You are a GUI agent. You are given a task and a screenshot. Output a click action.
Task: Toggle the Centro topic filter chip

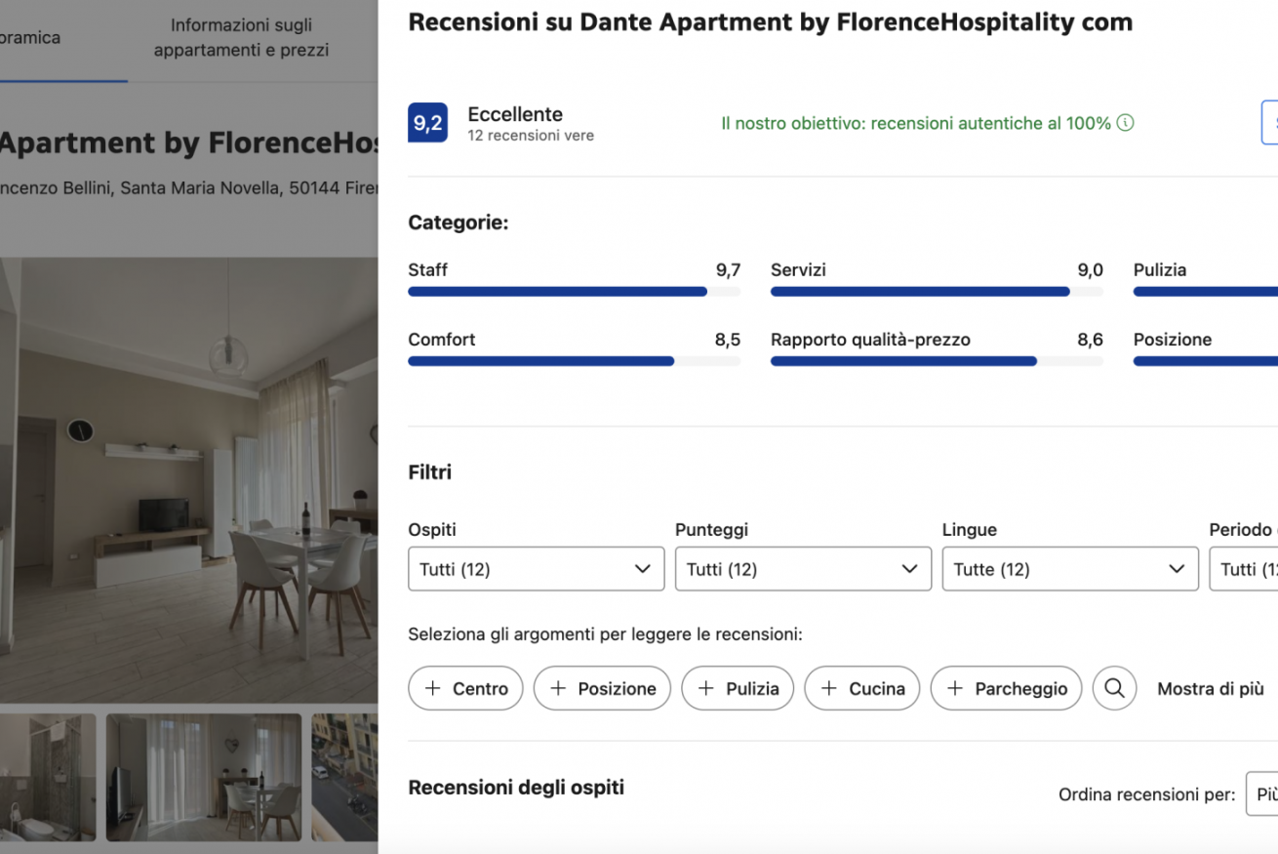[x=479, y=688]
